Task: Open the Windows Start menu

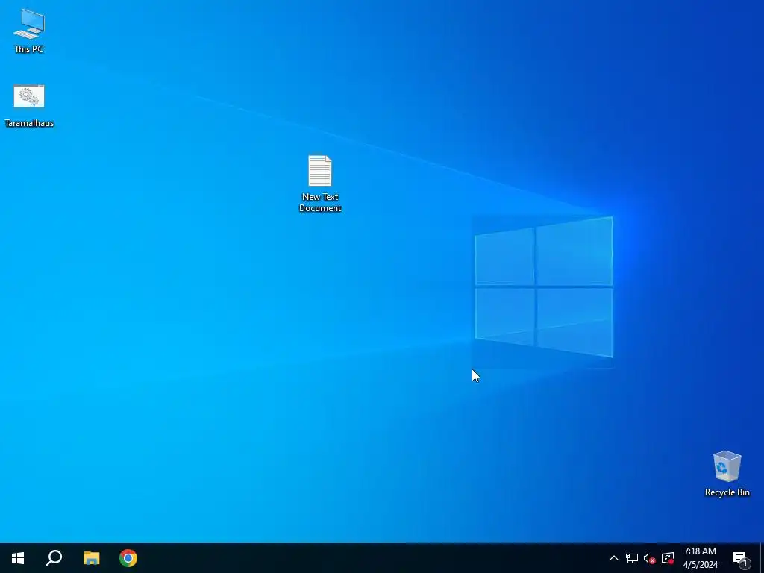Action: (18, 558)
